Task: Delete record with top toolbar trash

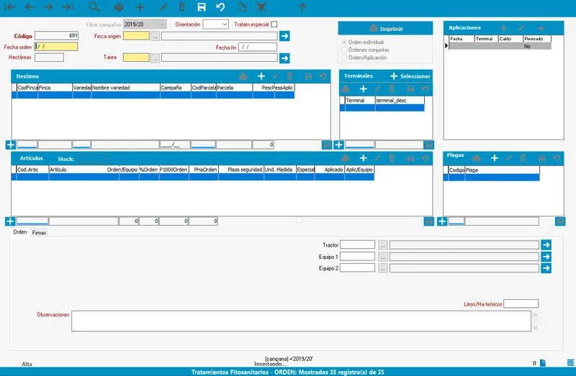Action: pos(181,7)
